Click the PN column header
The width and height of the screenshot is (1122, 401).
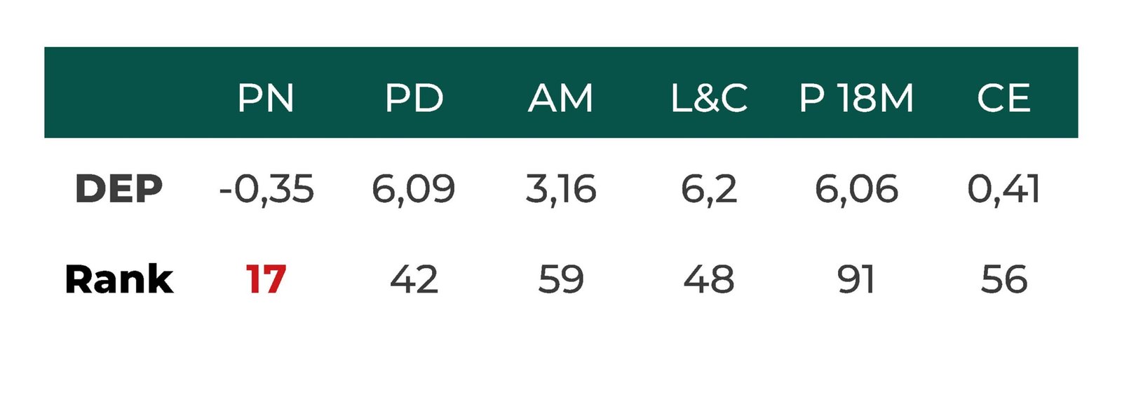click(265, 98)
